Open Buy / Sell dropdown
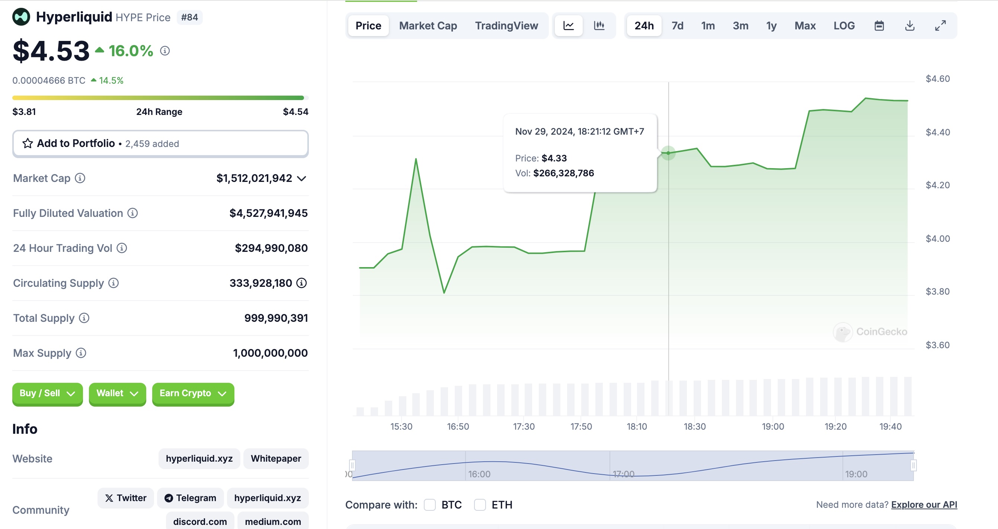This screenshot has height=529, width=998. coord(47,394)
